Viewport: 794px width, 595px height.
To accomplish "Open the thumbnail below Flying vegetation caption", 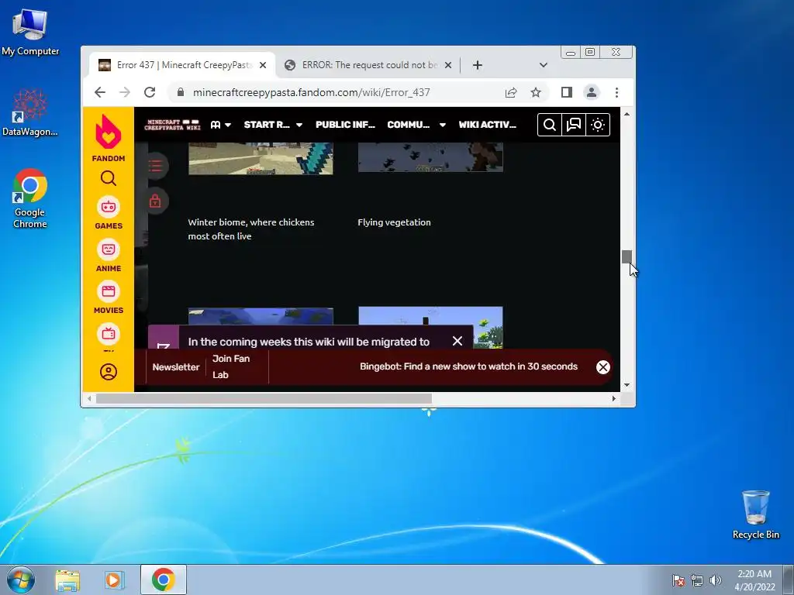I will point(430,328).
